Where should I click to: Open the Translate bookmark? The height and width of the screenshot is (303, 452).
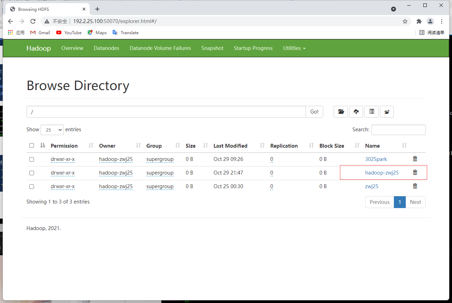[125, 32]
